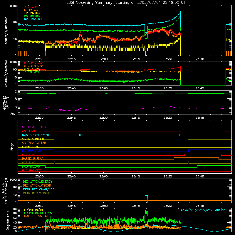Screen dimensions: 235x235
Task: Click the 100 tick on Degrees or % axis
Action: (14, 209)
